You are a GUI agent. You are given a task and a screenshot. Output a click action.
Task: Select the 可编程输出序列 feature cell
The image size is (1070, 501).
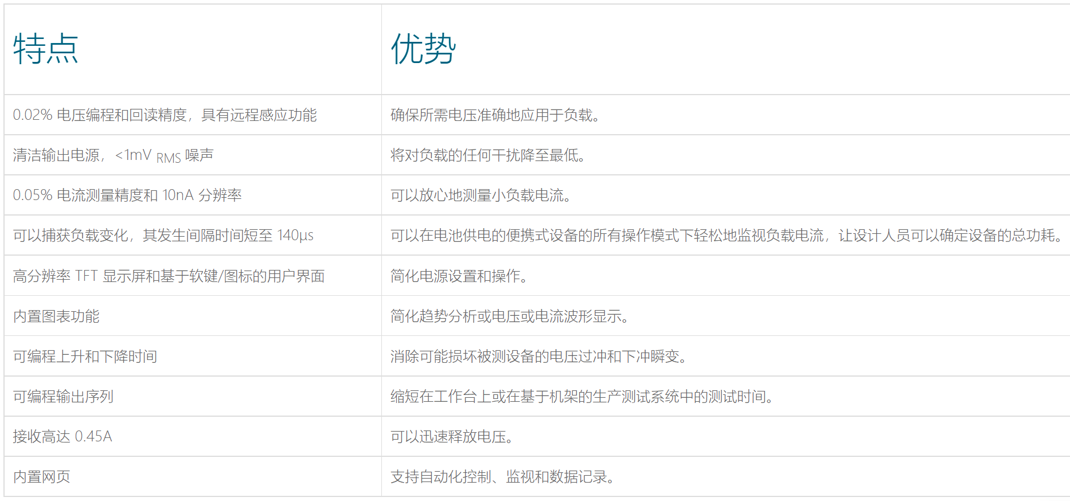[63, 397]
